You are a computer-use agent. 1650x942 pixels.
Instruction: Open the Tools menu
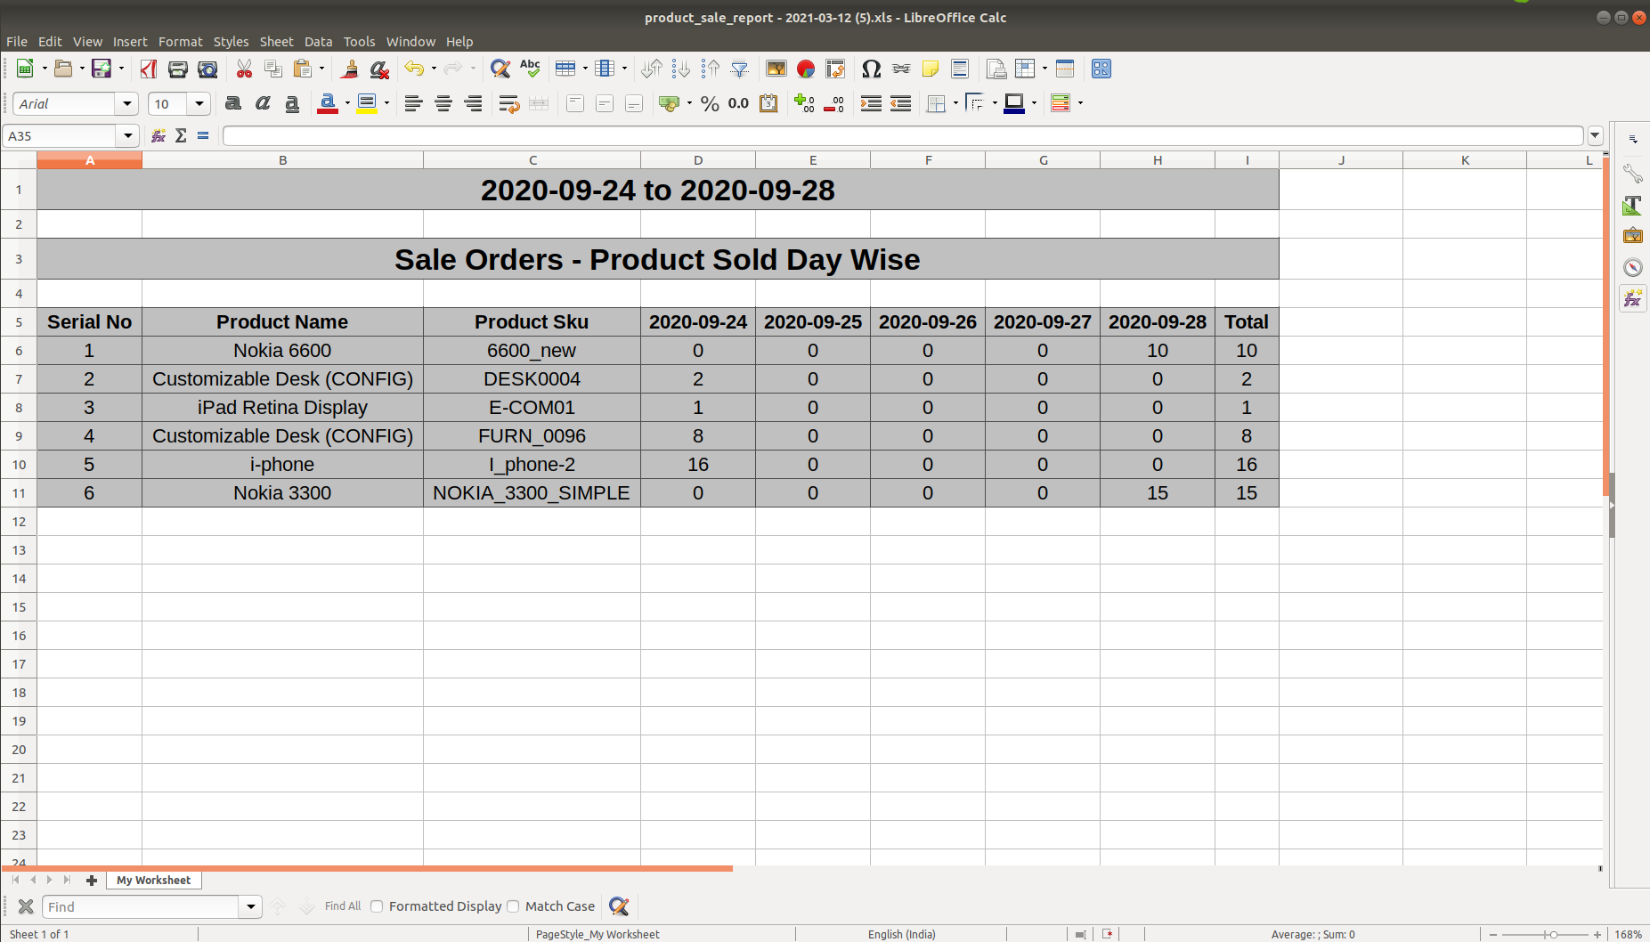(x=359, y=42)
